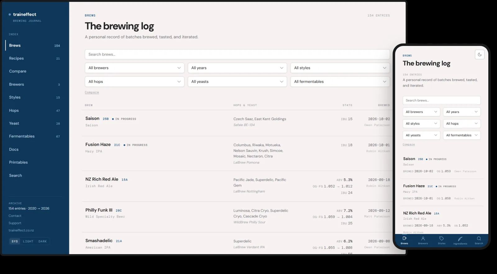
Task: Open Brewers in sidebar
Action: pos(34,84)
